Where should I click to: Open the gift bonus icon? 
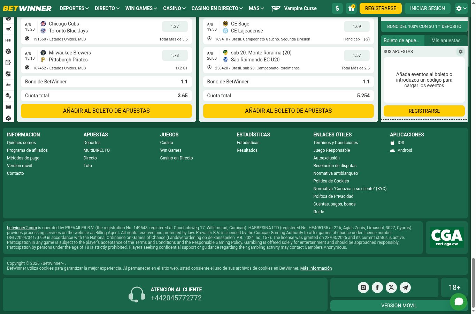(351, 8)
